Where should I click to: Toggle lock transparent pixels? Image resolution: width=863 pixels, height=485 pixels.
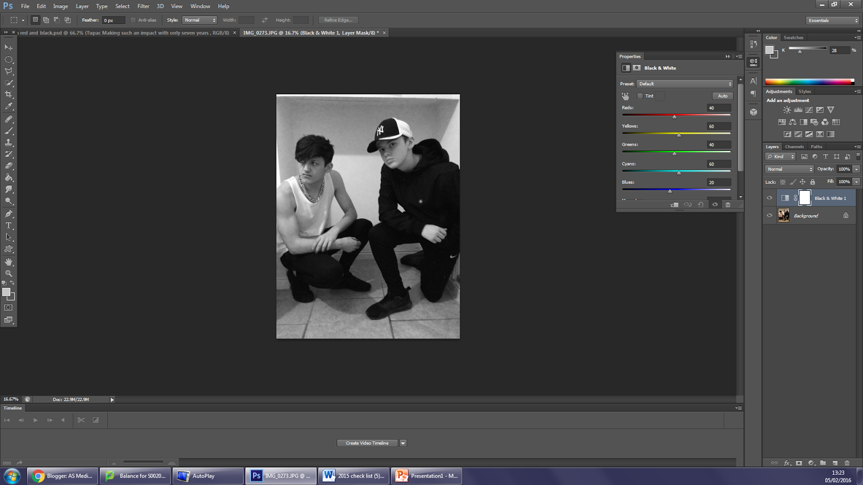point(783,182)
